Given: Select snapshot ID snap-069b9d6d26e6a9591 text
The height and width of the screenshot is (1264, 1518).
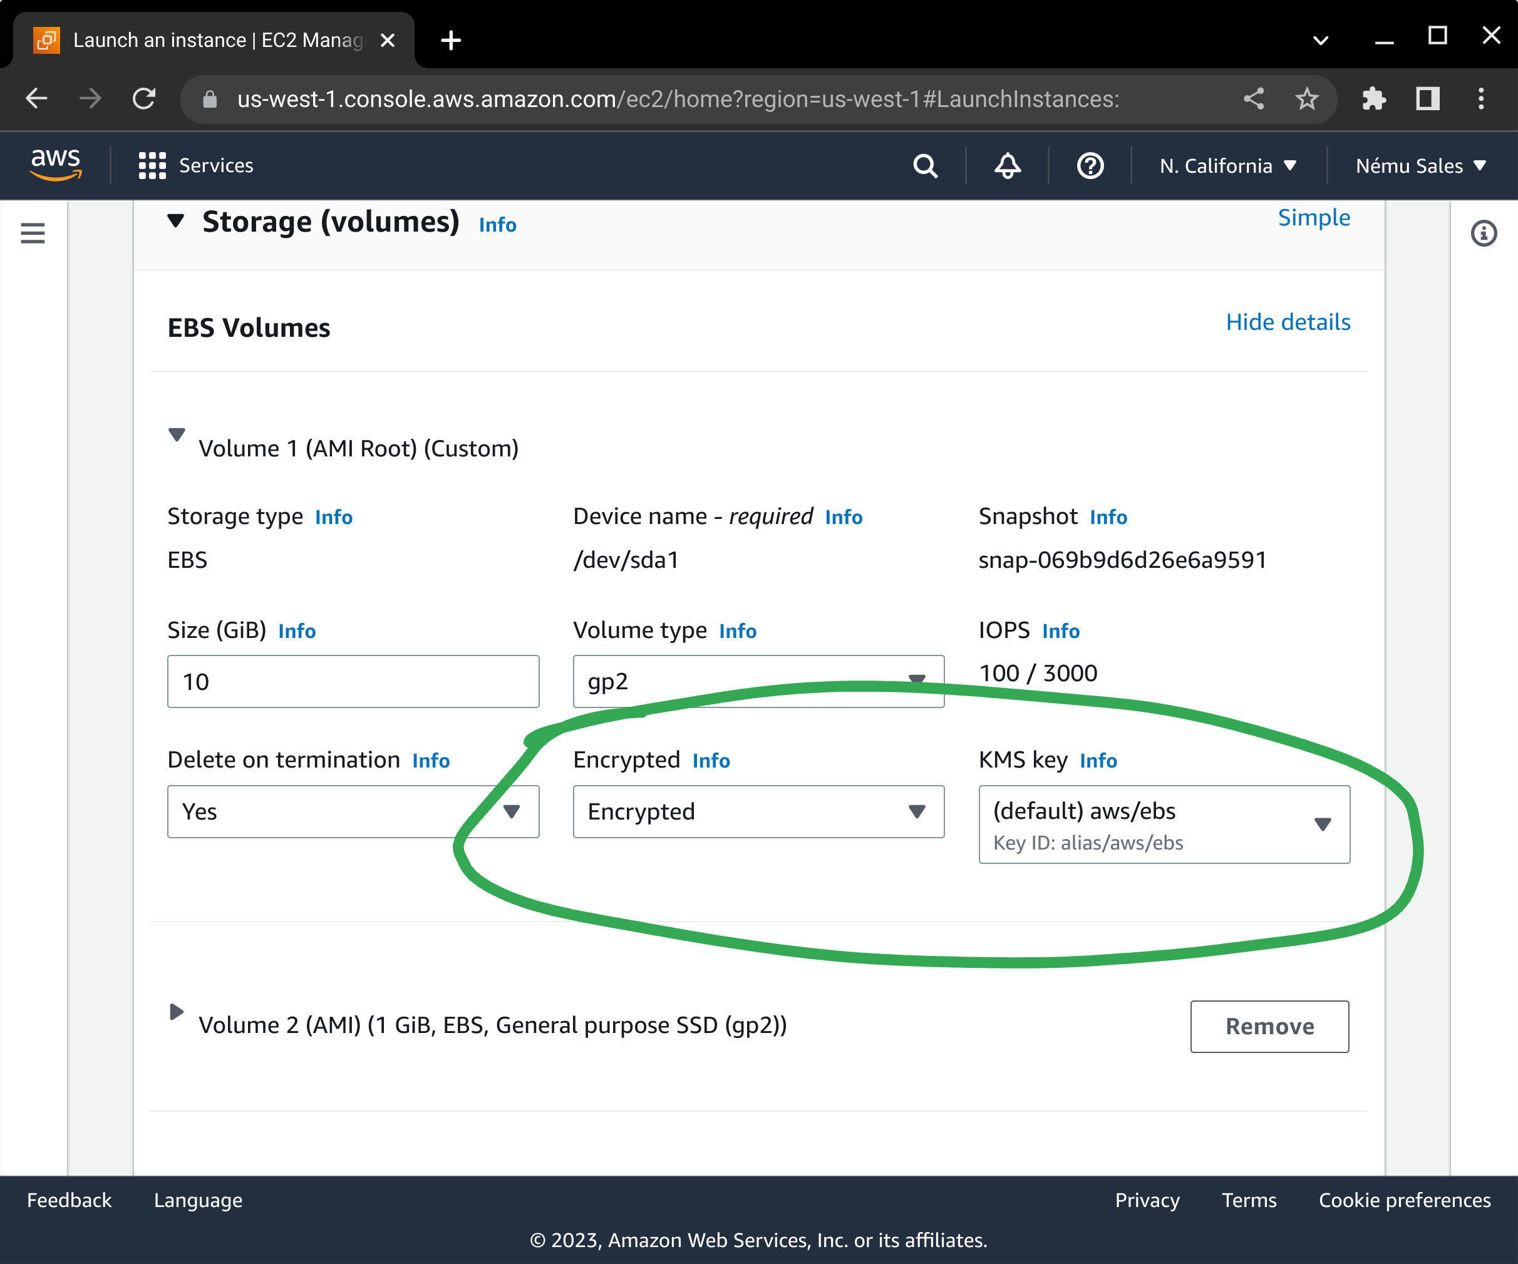Looking at the screenshot, I should click(x=1122, y=560).
